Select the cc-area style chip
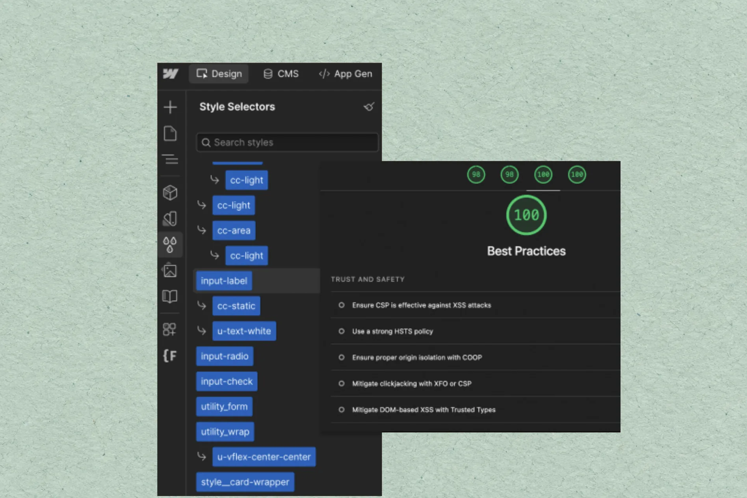The width and height of the screenshot is (747, 498). click(x=234, y=230)
